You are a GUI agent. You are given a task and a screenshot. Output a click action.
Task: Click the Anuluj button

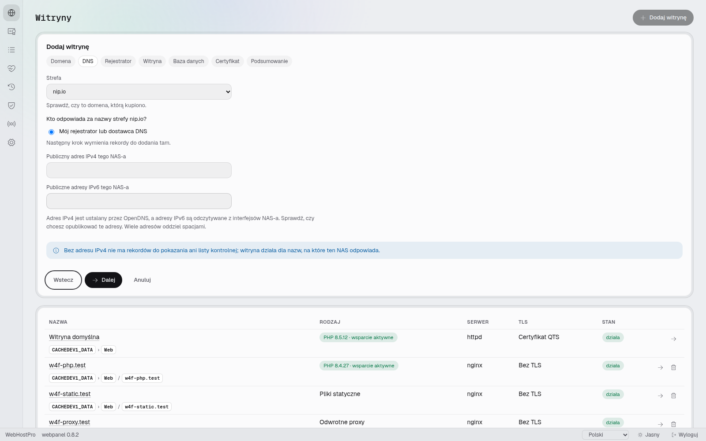point(143,280)
